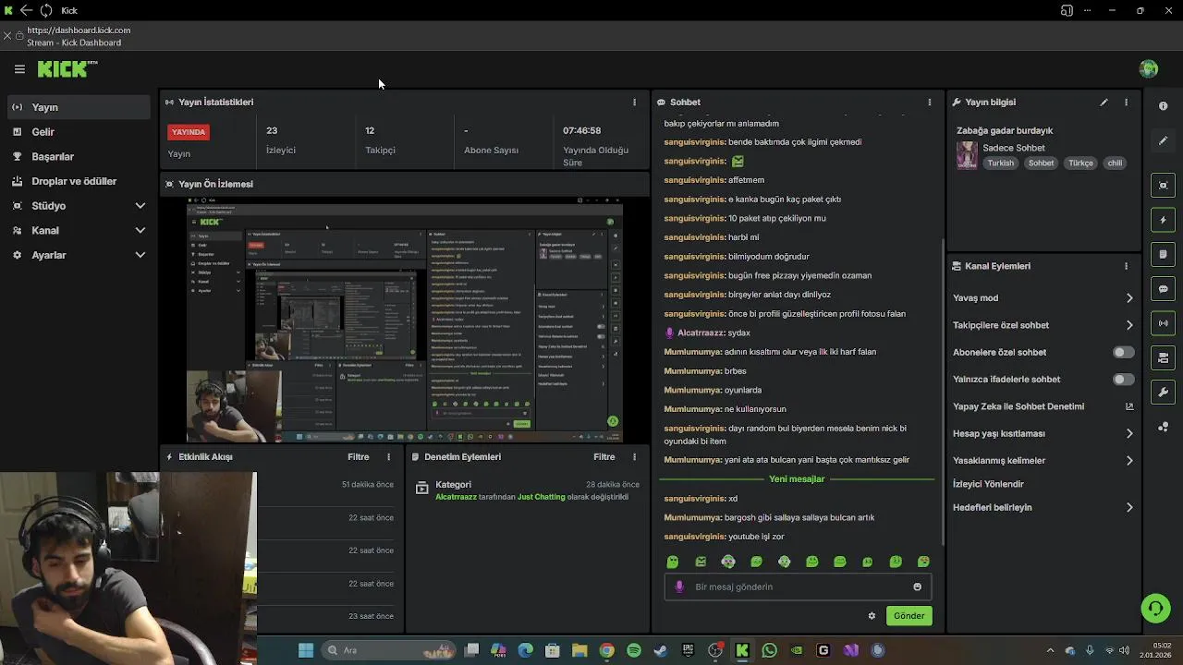Screen dimensions: 1183x665
Task: Click in the Bir mesaj gönderin field
Action: pos(797,586)
